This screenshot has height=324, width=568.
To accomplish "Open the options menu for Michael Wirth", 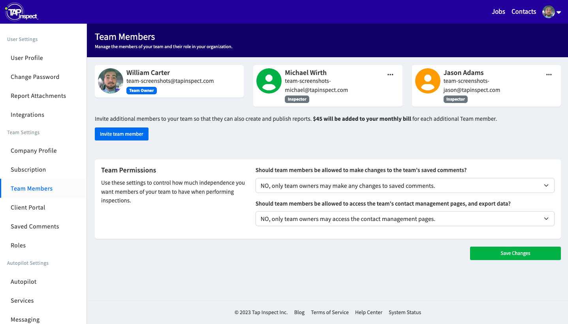I will tap(390, 74).
